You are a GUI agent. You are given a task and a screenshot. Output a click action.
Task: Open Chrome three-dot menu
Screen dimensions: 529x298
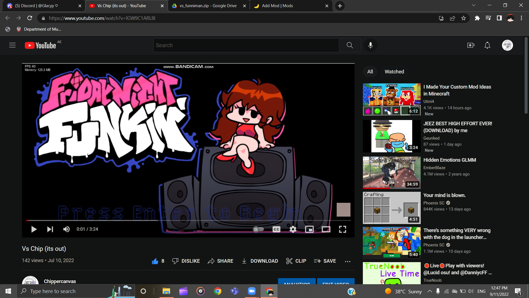click(x=521, y=18)
